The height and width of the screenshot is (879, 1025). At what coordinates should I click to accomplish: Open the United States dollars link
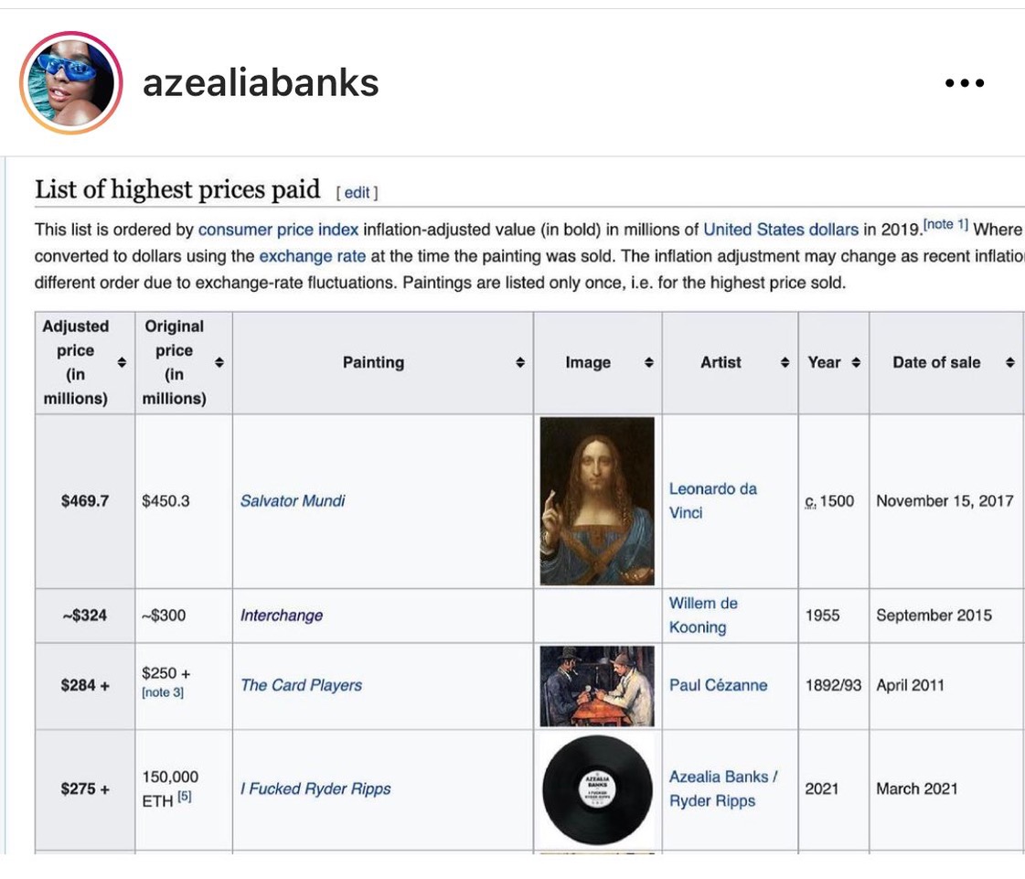point(781,230)
